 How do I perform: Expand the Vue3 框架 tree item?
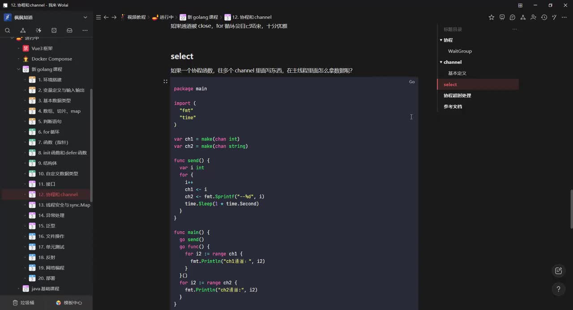[18, 48]
